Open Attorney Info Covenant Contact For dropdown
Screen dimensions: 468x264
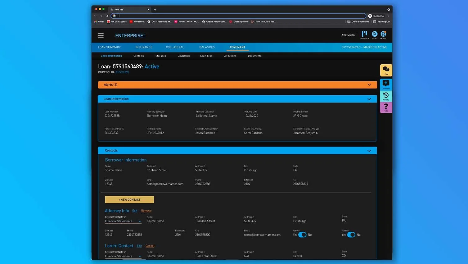tap(123, 221)
